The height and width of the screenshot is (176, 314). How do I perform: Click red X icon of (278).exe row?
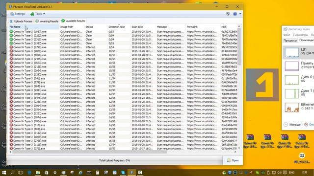click(11, 82)
